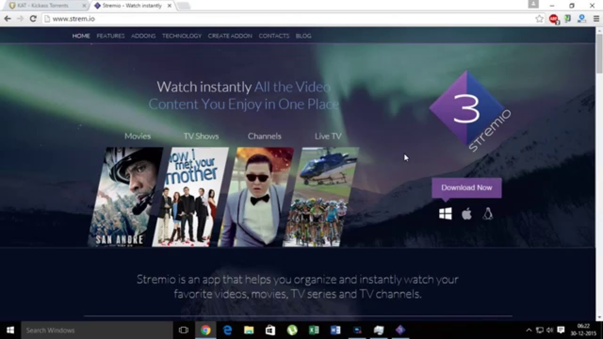Click the Live TV category label
The height and width of the screenshot is (339, 603).
(328, 136)
